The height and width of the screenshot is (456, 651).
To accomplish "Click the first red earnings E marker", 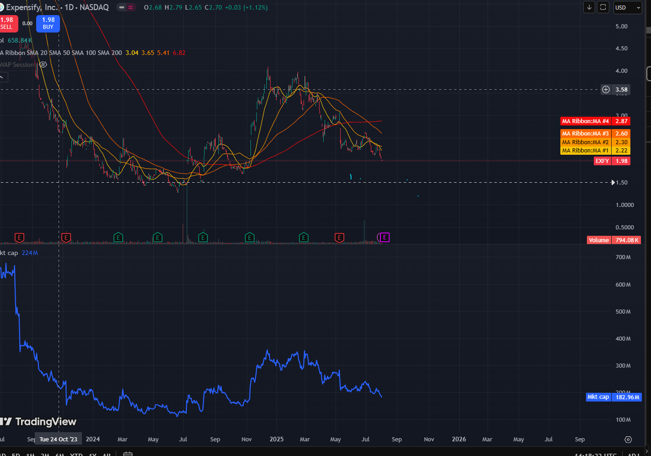I will [x=19, y=238].
